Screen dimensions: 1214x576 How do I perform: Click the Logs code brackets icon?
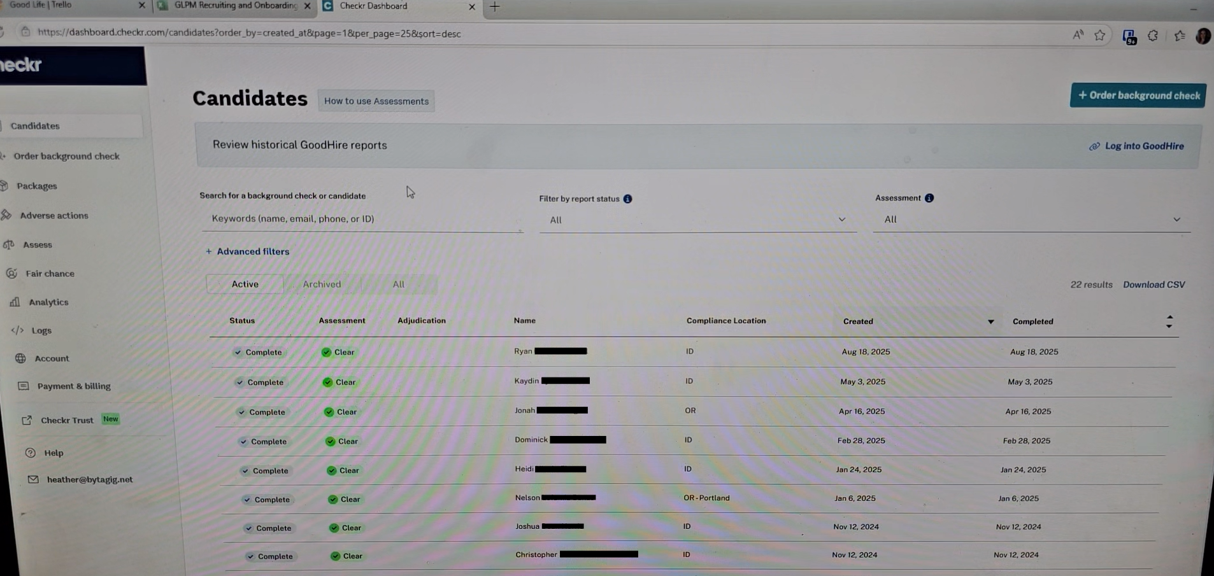pyautogui.click(x=17, y=330)
